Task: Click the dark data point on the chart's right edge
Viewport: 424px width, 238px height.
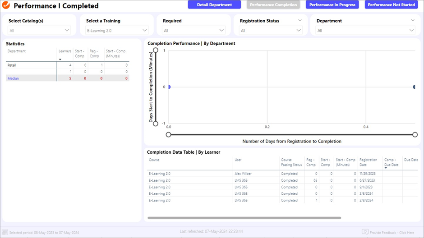Action: click(415, 87)
